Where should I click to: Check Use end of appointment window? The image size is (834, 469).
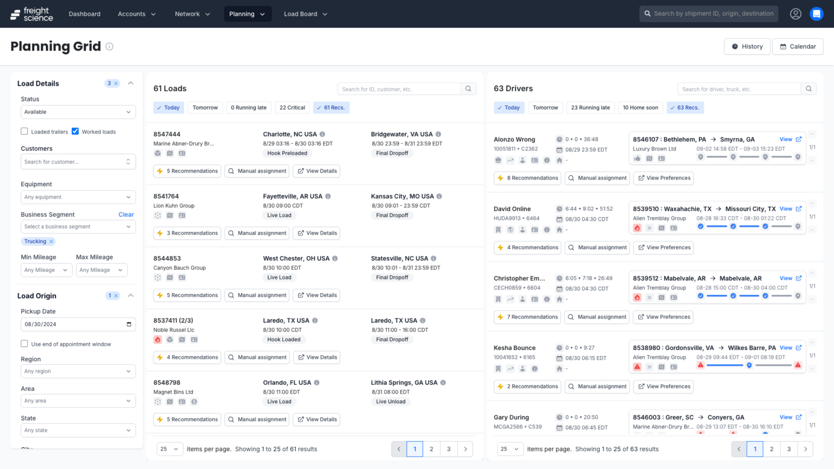click(24, 344)
